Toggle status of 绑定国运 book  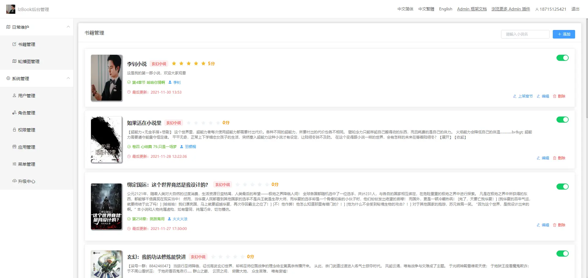point(562,187)
